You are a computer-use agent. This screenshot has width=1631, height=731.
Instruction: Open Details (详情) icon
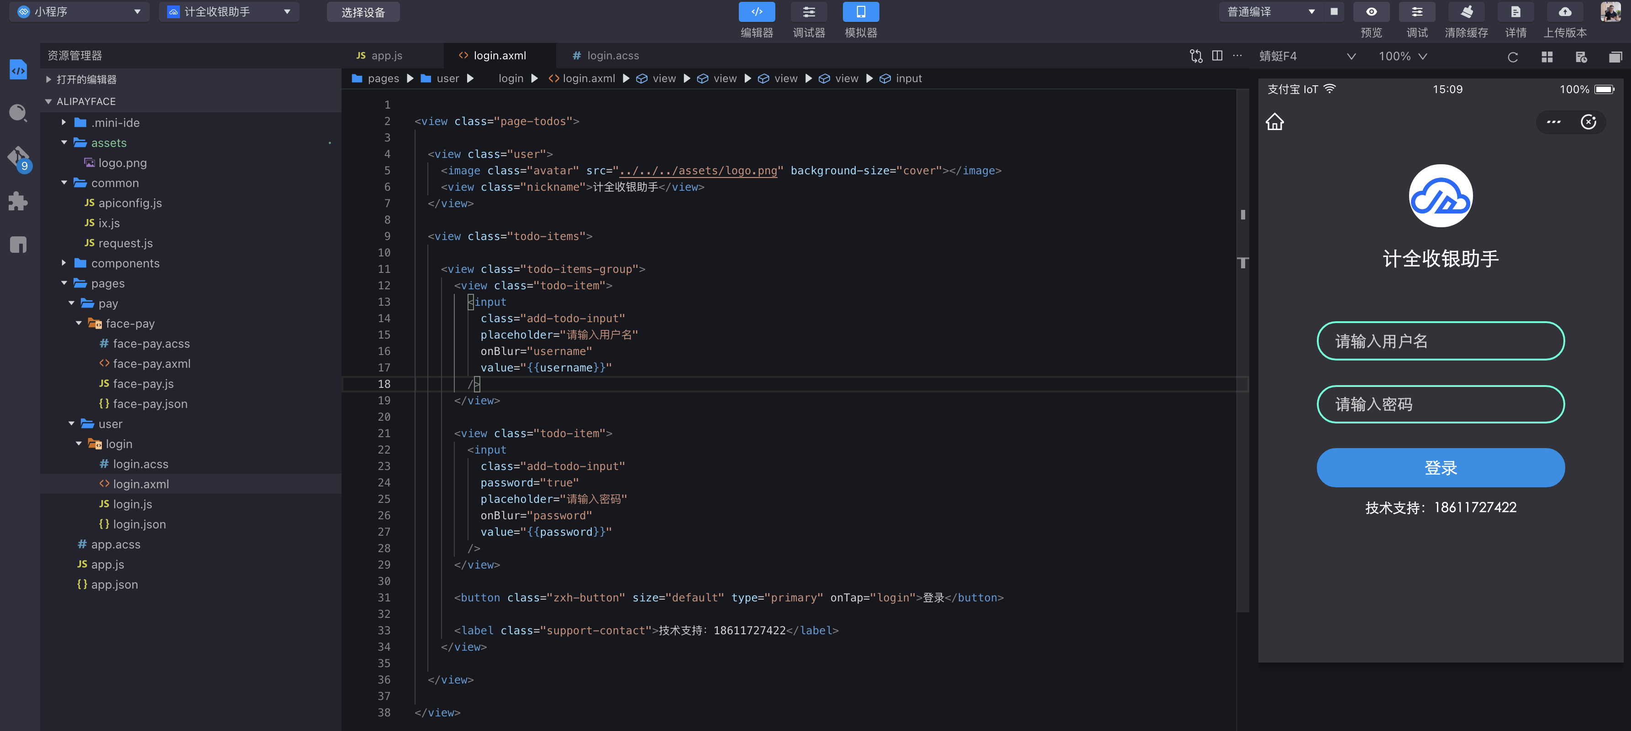(1516, 12)
